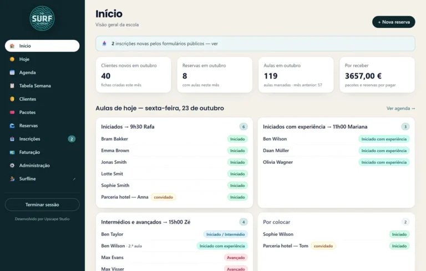The height and width of the screenshot is (271, 426).
Task: Click the Início house icon in sidebar
Action: click(x=12, y=46)
